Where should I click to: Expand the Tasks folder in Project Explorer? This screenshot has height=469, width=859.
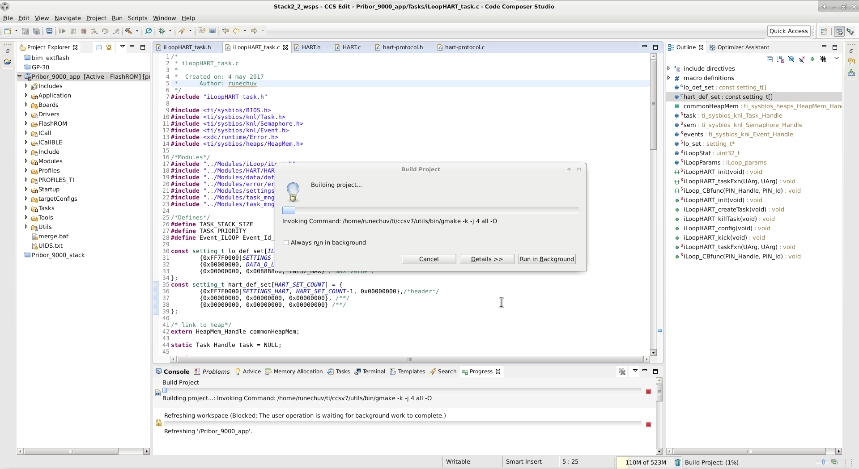[x=26, y=208]
